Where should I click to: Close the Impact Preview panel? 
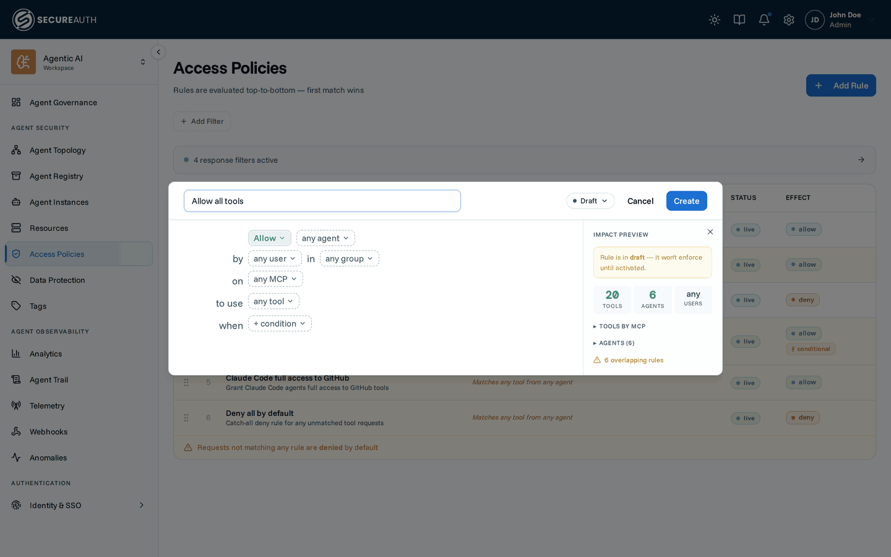(x=710, y=232)
